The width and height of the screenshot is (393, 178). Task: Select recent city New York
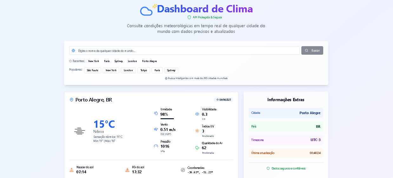(94, 61)
